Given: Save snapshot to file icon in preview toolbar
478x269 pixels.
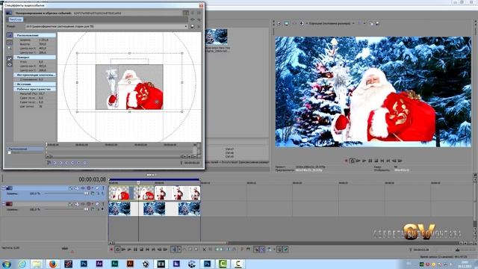Looking at the screenshot, I should (x=377, y=23).
